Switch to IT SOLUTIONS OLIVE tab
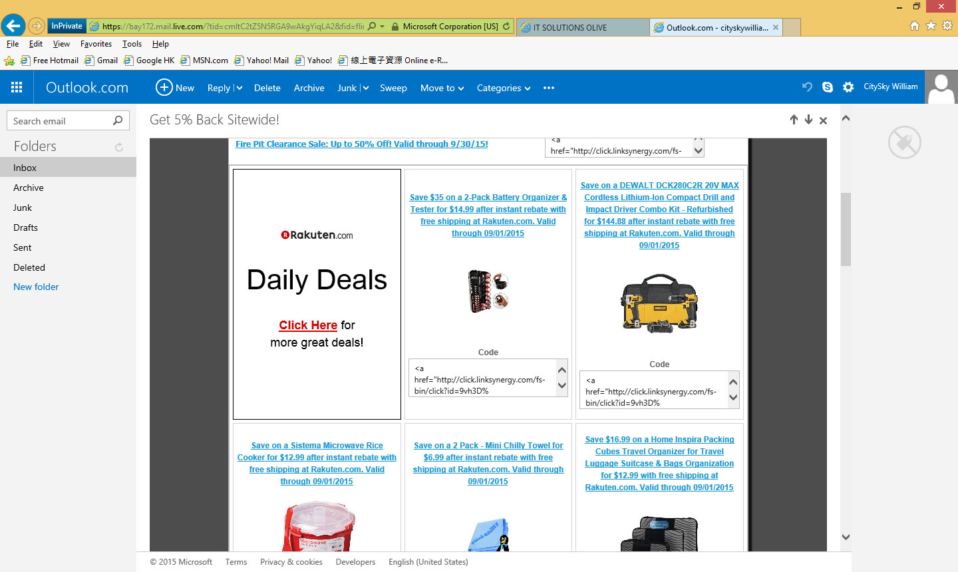The image size is (958, 572). [x=583, y=27]
